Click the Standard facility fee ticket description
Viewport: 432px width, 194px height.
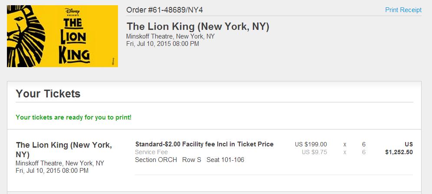(x=204, y=144)
